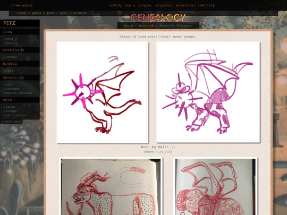The image size is (287, 215).
Task: Open the red horned beast sketchbook photo
Action: click(111, 186)
